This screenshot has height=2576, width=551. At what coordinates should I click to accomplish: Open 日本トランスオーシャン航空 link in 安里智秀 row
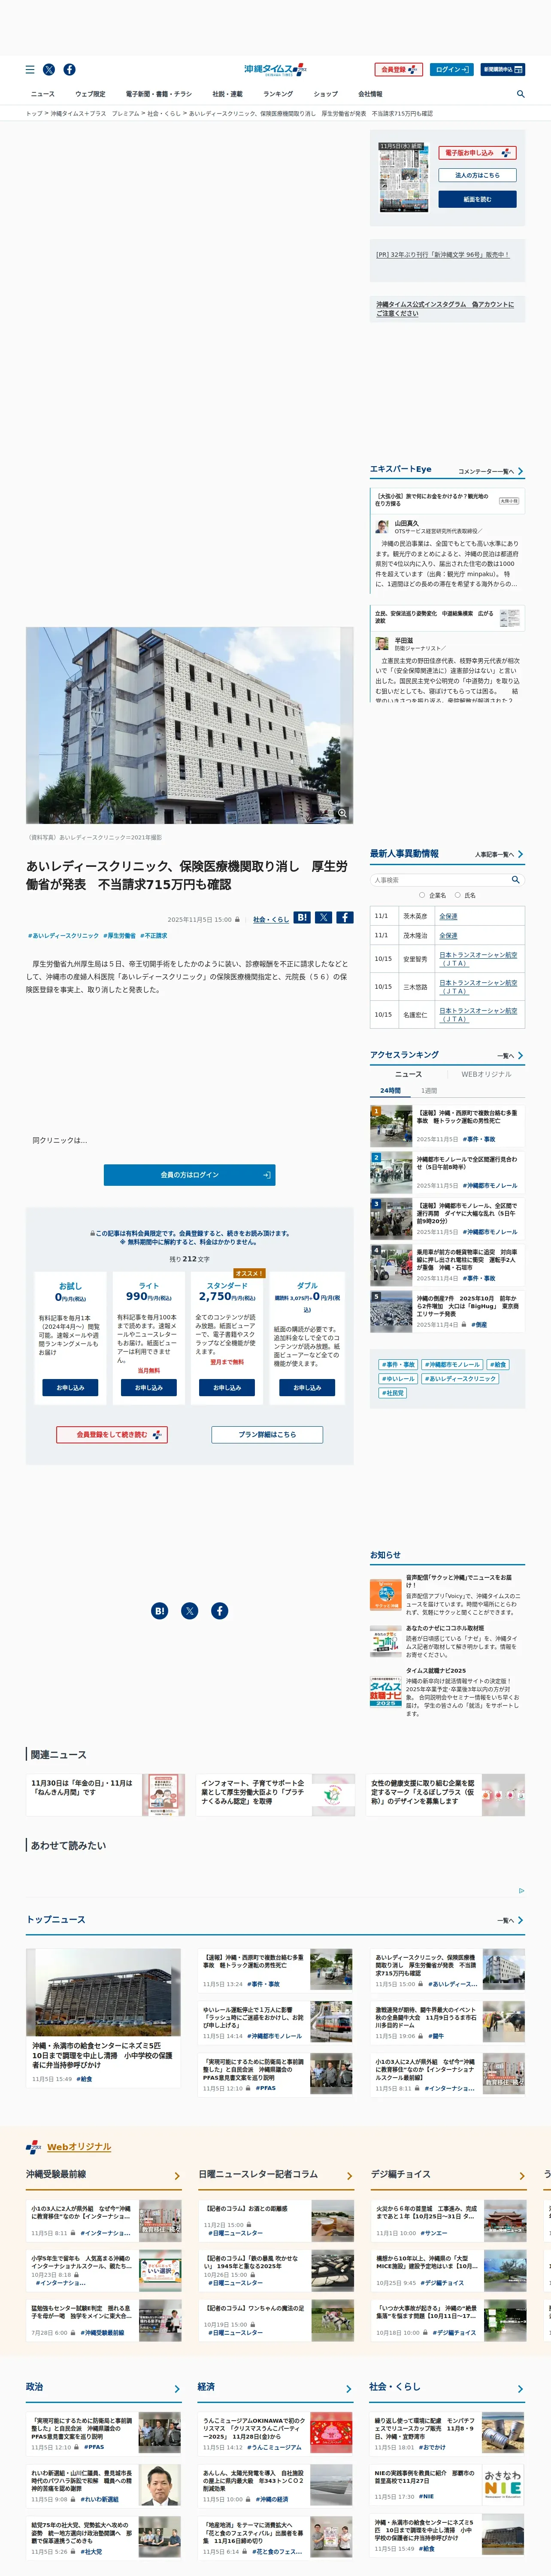(478, 959)
